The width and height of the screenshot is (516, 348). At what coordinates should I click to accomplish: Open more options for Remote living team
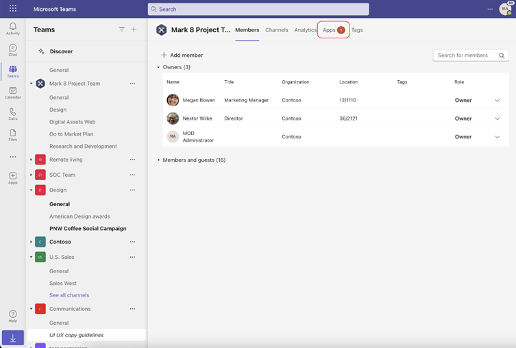tap(132, 160)
